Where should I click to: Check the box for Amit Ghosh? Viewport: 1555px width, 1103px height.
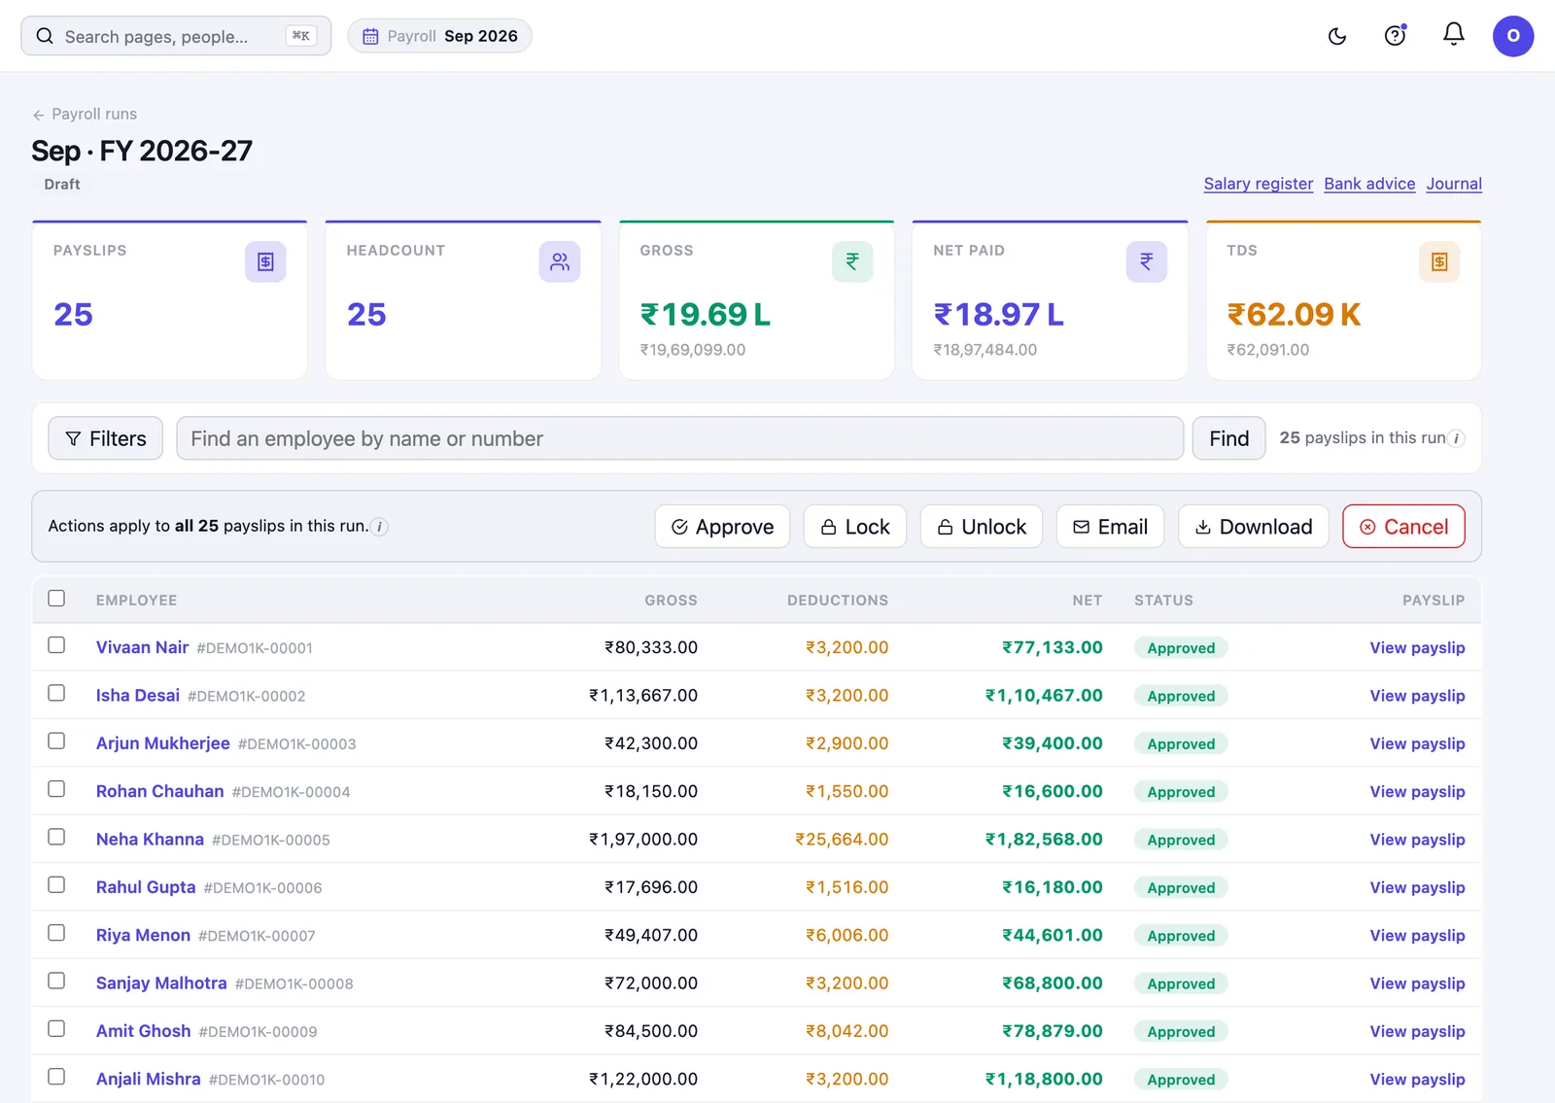56,1029
